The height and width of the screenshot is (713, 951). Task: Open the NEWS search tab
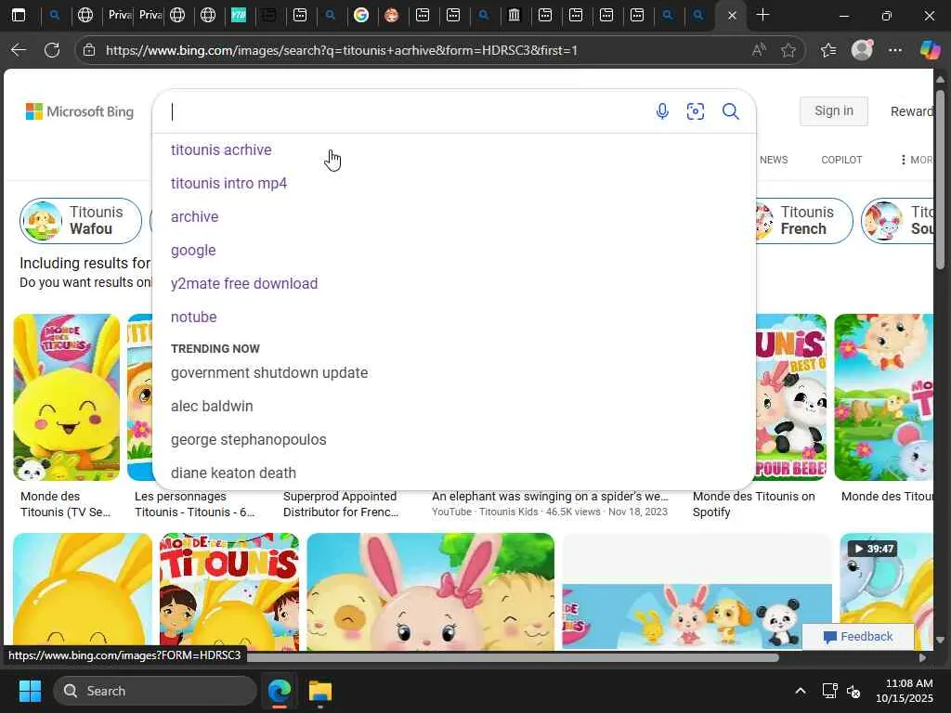[x=774, y=160]
